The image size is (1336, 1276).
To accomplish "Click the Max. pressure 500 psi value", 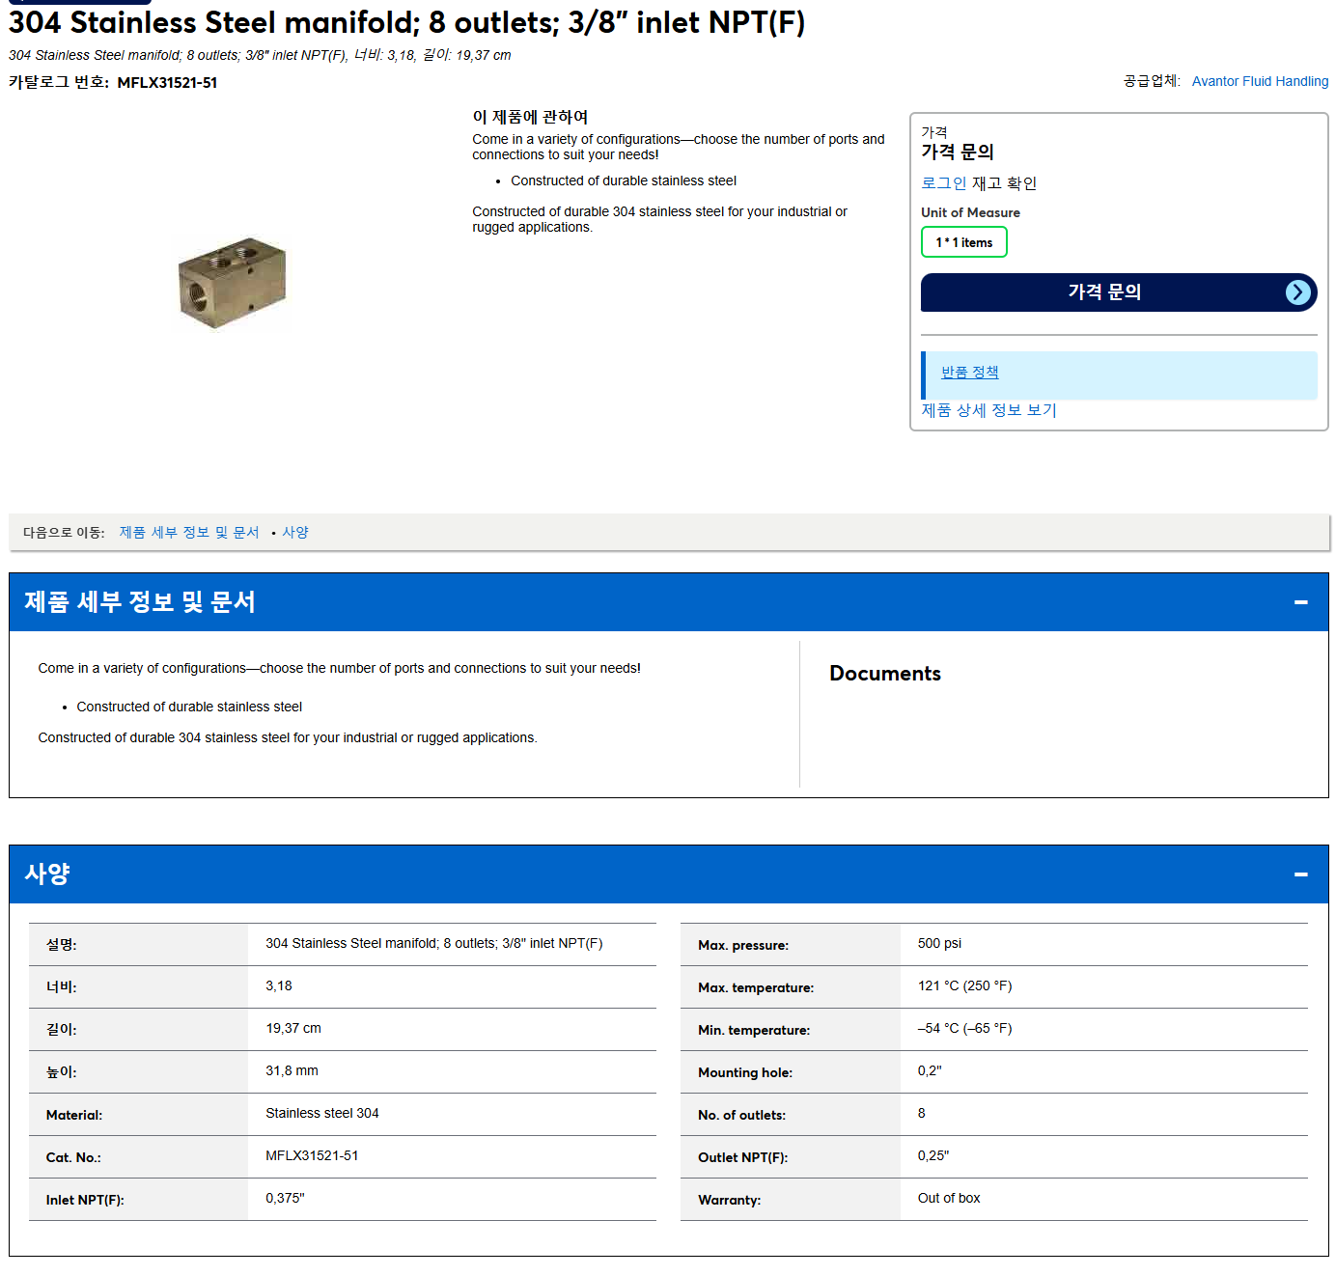I will coord(939,943).
